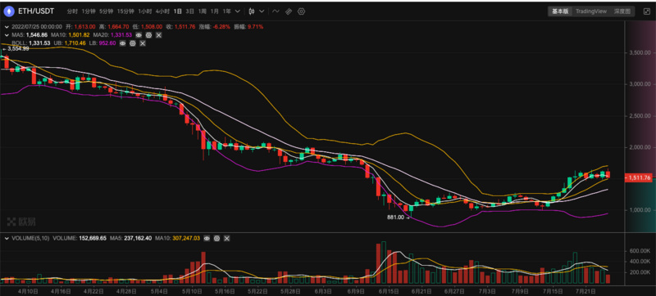Screen dimensions: 656x296
Task: Switch to TradingView chart mode
Action: point(590,11)
